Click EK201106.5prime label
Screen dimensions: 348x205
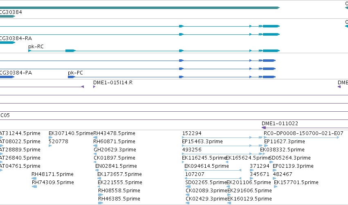tap(249, 182)
